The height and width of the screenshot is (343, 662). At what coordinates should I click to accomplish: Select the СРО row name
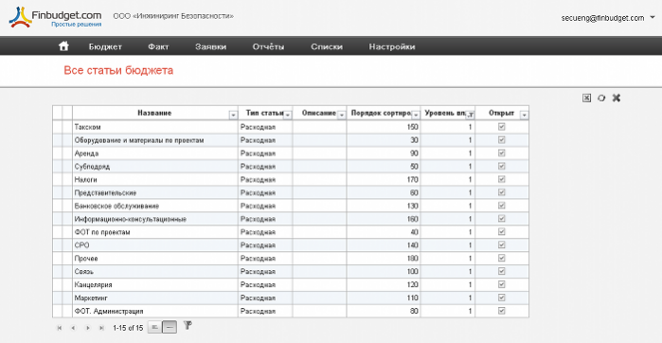coord(81,245)
